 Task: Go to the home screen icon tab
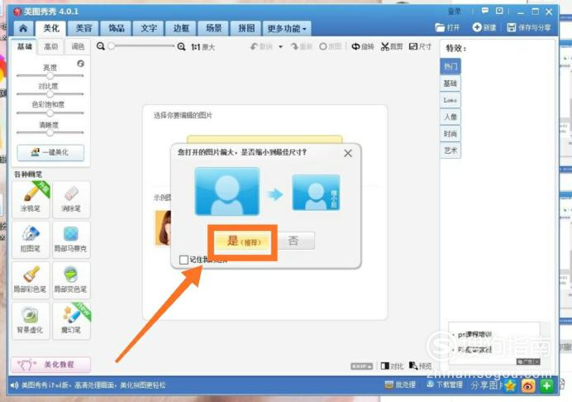23,28
